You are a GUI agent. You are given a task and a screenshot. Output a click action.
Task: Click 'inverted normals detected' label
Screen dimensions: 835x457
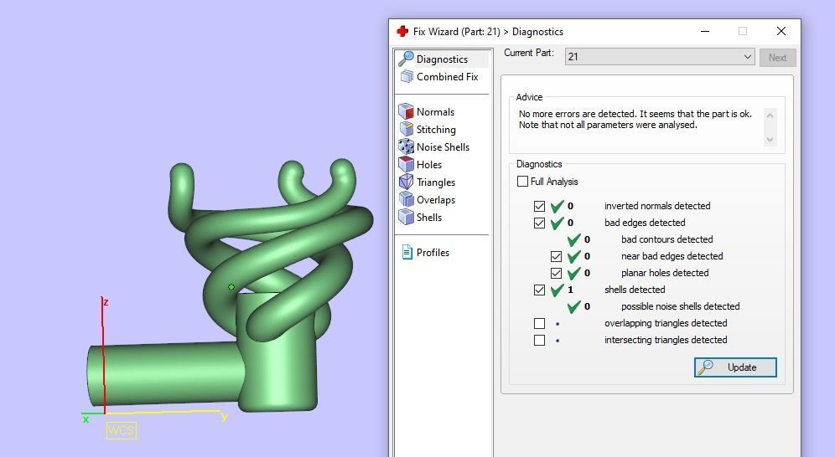[657, 206]
